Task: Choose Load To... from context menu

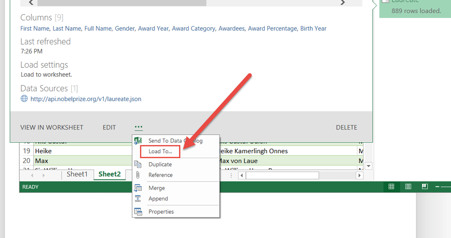Action: (x=160, y=152)
